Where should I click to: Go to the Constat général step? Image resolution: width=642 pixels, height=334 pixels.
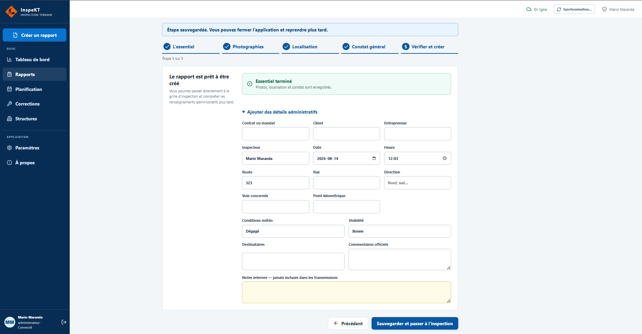pyautogui.click(x=370, y=47)
